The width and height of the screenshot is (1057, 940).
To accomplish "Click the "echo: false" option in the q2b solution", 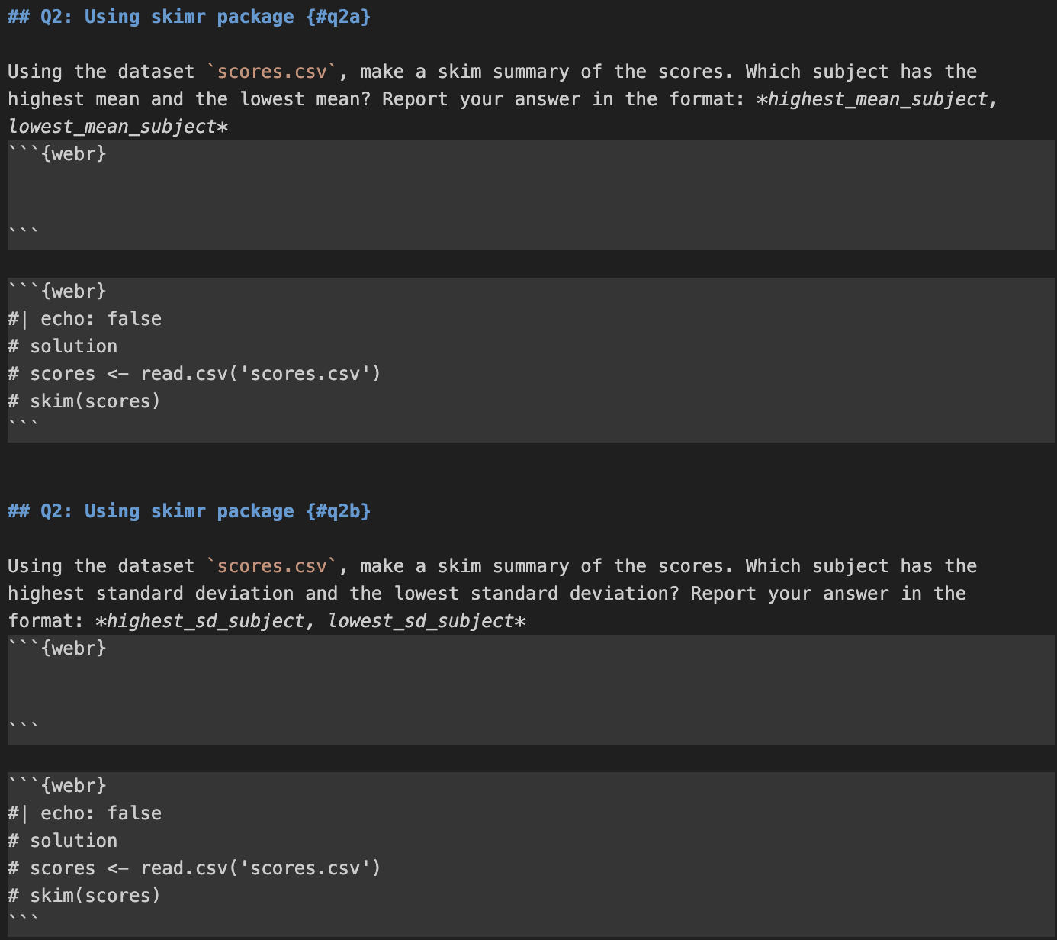I will pyautogui.click(x=101, y=813).
